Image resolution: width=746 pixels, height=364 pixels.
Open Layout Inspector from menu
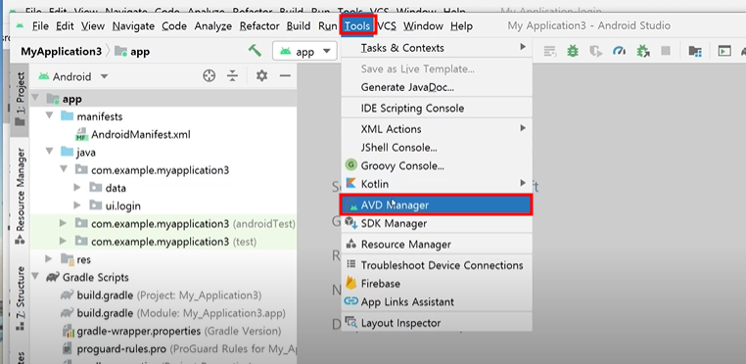[x=437, y=323]
